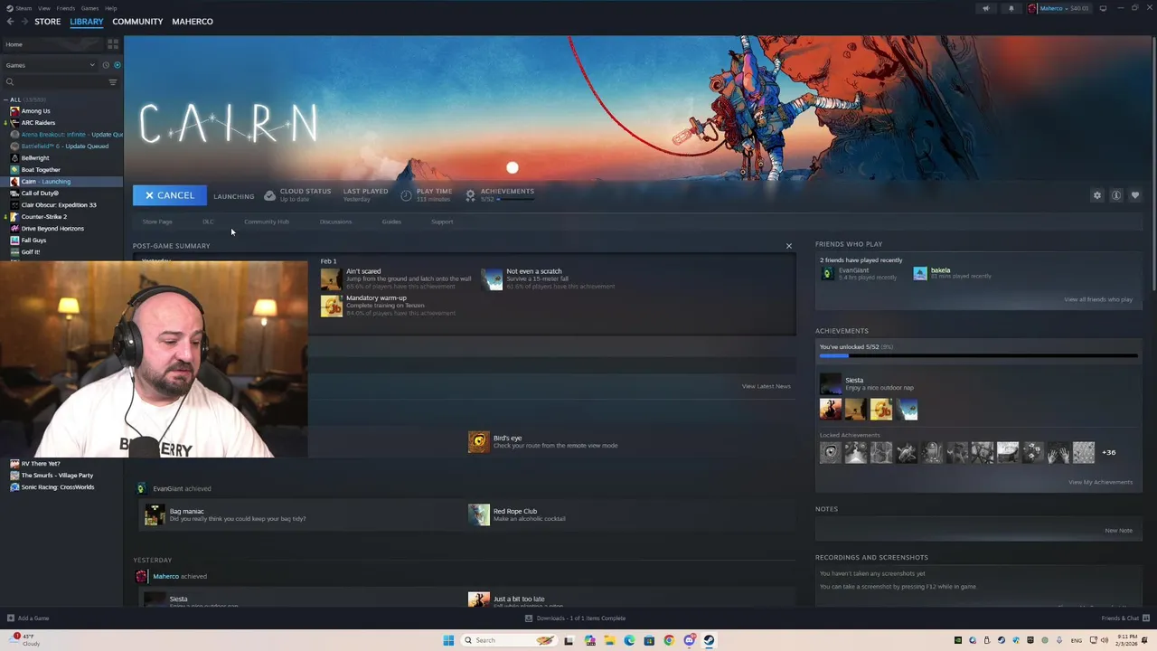Select ARC Raiders in the library
This screenshot has width=1157, height=651.
pyautogui.click(x=38, y=123)
